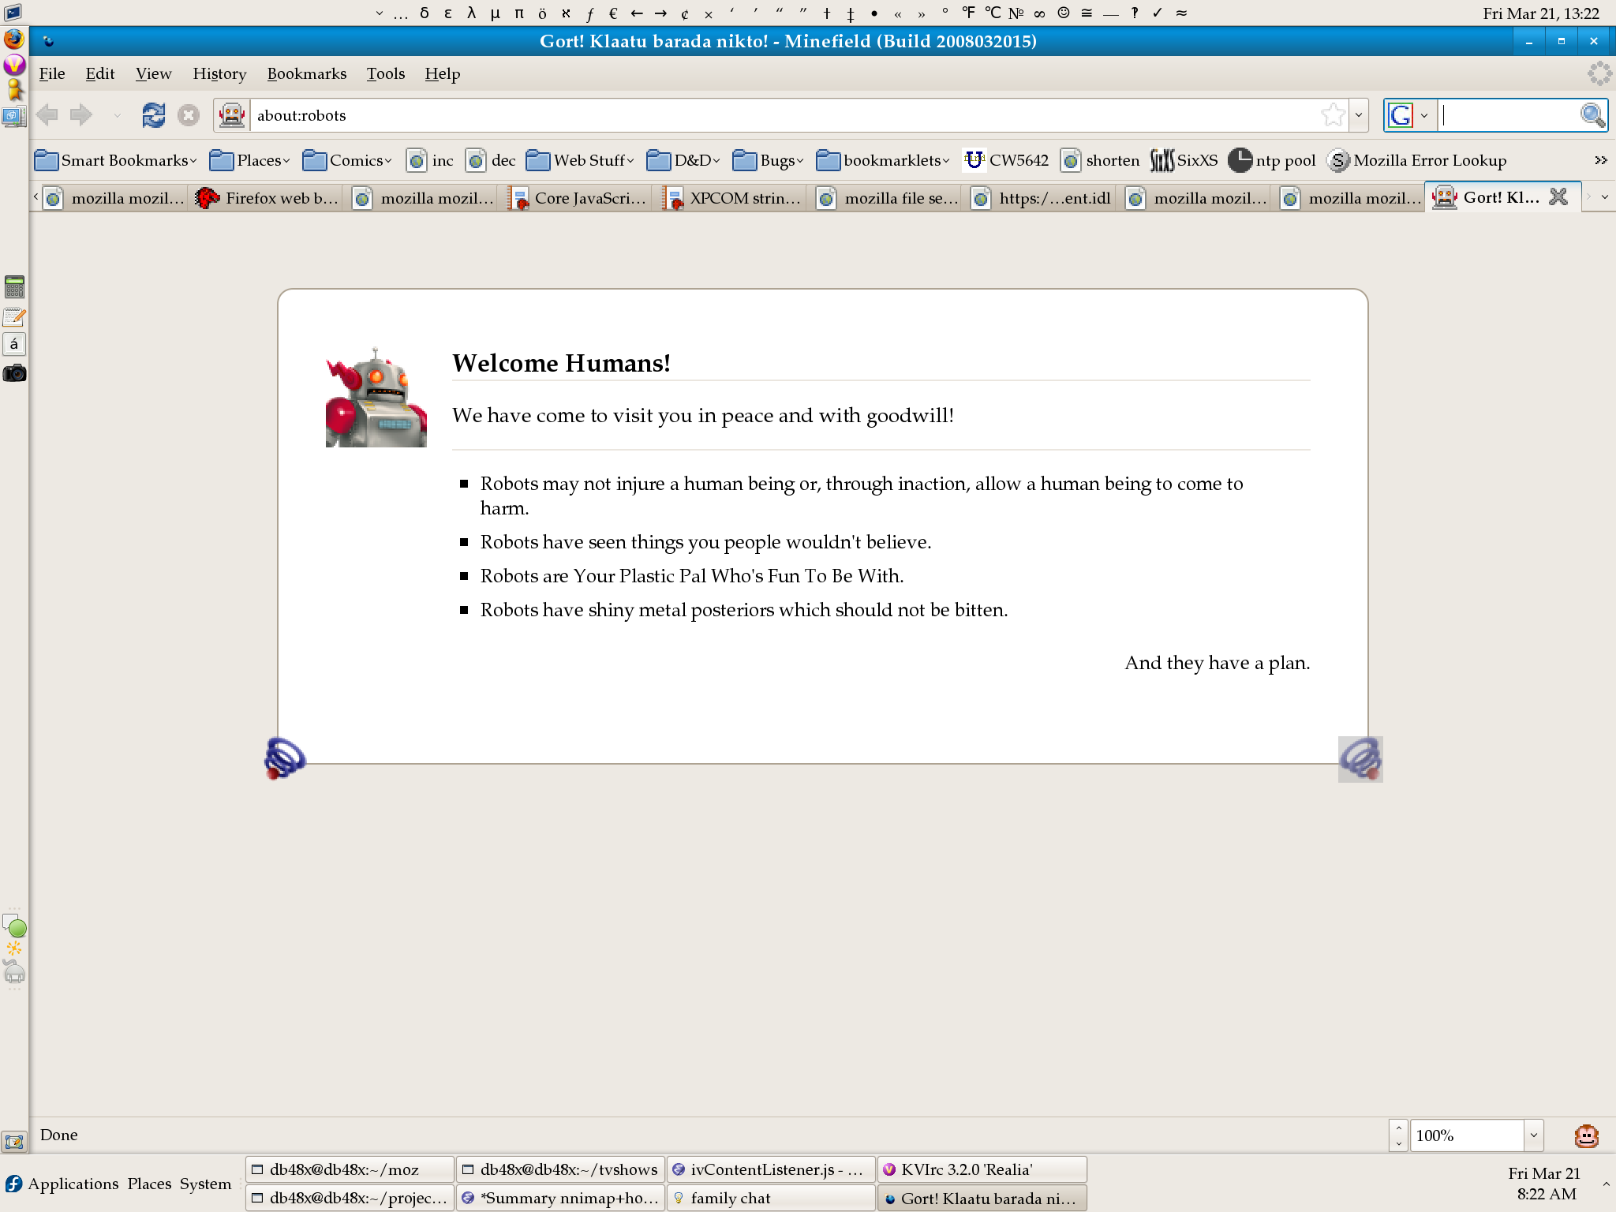This screenshot has width=1616, height=1212.
Task: Open the System panel menu
Action: (205, 1184)
